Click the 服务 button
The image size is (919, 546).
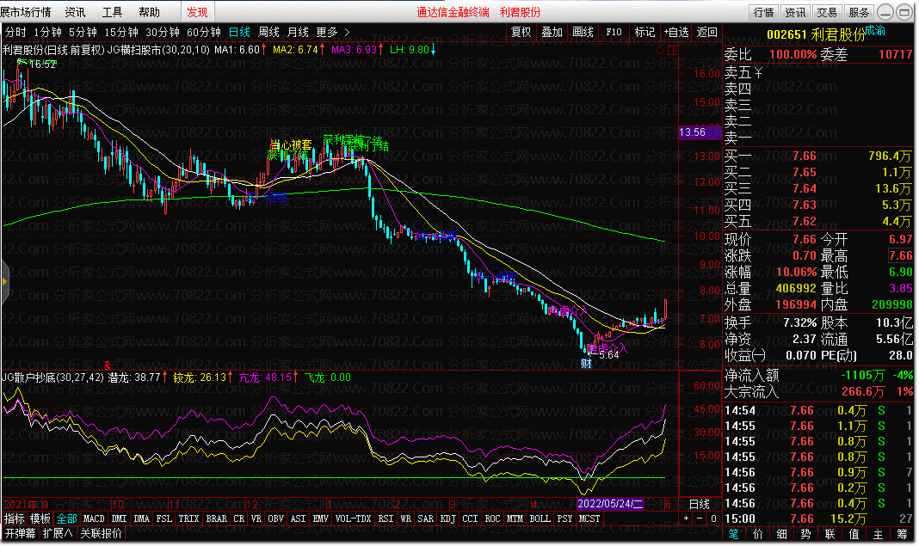[859, 12]
